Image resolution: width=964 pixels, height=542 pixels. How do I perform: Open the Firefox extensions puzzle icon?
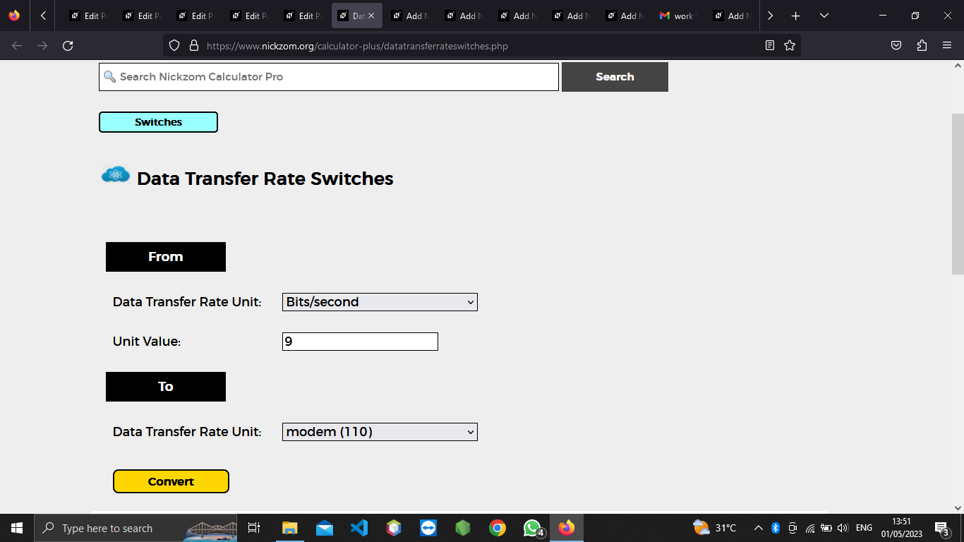click(x=922, y=46)
